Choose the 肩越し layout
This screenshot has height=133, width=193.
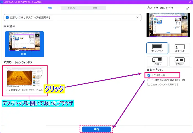(157, 61)
